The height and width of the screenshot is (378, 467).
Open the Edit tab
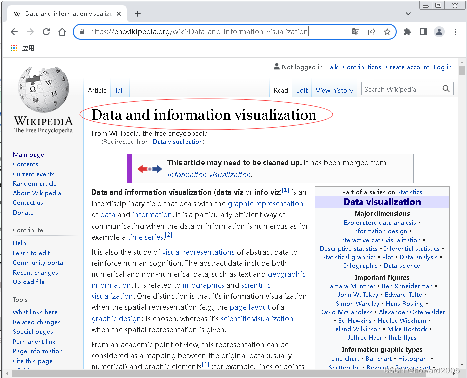click(302, 90)
